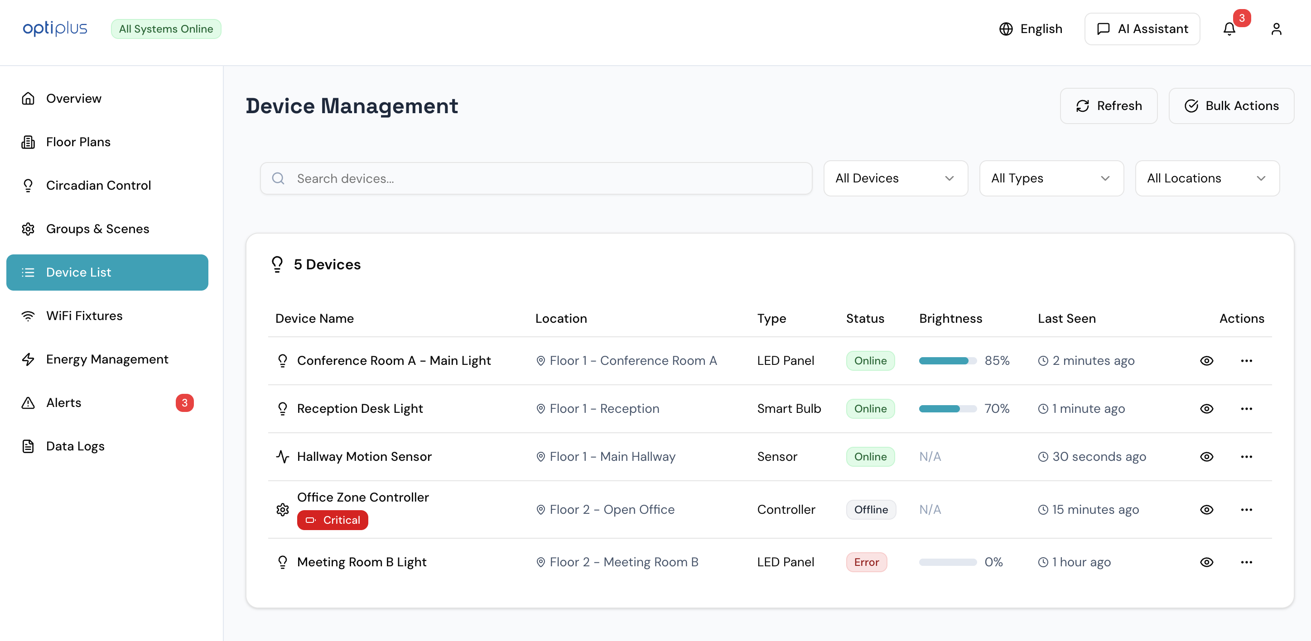Toggle visibility eye for Meeting Room B Light
This screenshot has width=1311, height=641.
point(1207,562)
